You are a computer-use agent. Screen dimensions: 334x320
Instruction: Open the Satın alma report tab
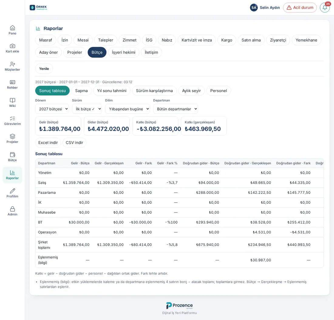pos(251,40)
